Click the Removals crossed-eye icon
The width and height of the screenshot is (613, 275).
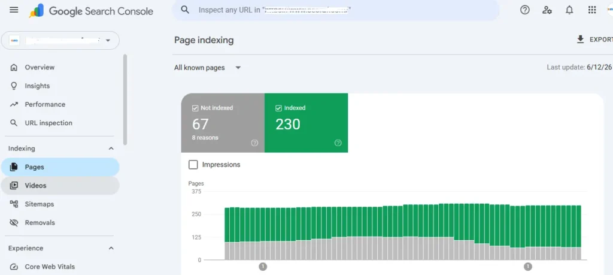(x=14, y=223)
